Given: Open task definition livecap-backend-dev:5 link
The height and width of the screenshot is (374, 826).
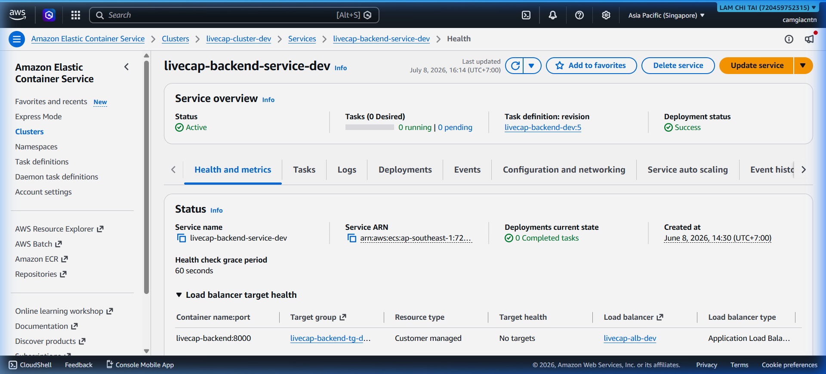Looking at the screenshot, I should click(x=542, y=127).
